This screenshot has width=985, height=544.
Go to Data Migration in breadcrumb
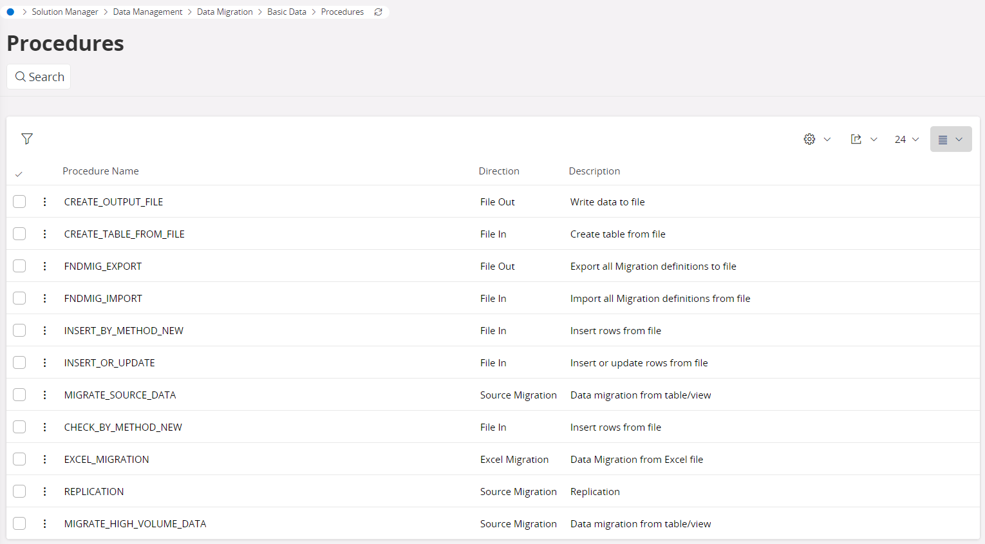[225, 12]
